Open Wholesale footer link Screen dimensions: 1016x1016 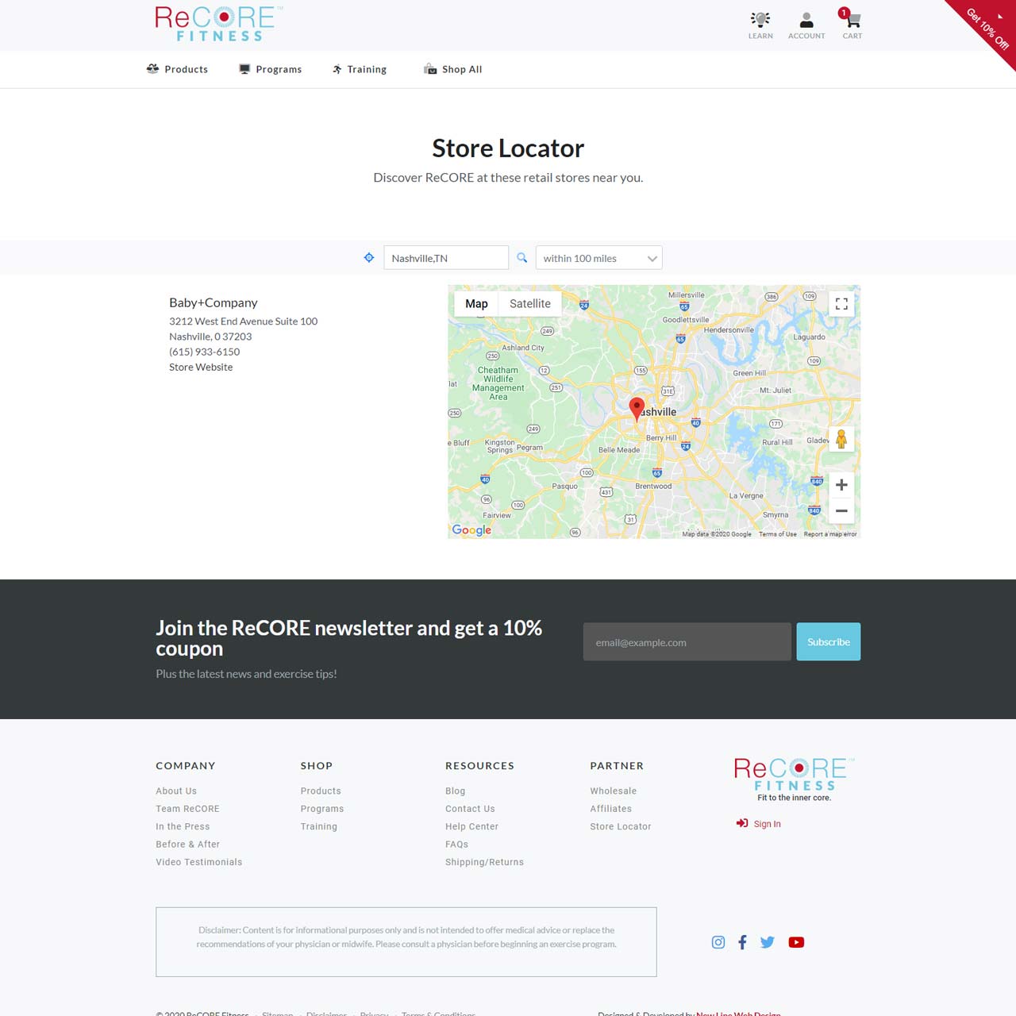[x=613, y=791]
